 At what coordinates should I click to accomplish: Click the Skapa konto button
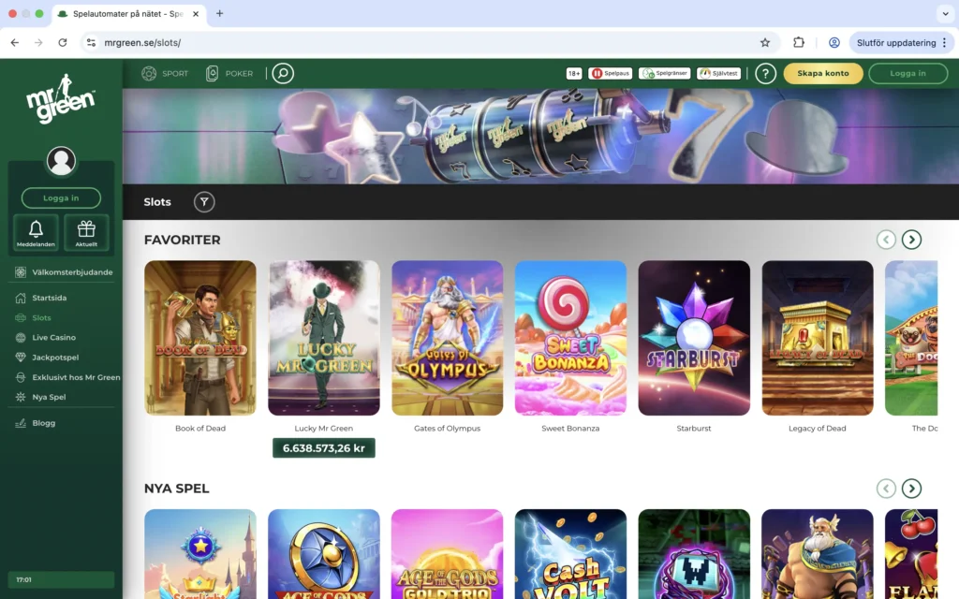[822, 73]
